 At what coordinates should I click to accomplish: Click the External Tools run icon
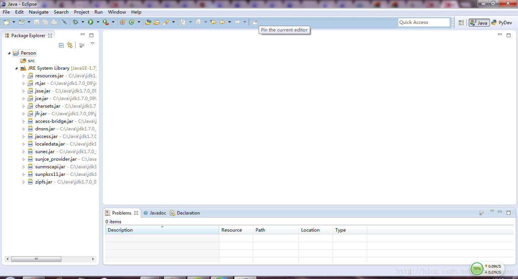click(106, 22)
